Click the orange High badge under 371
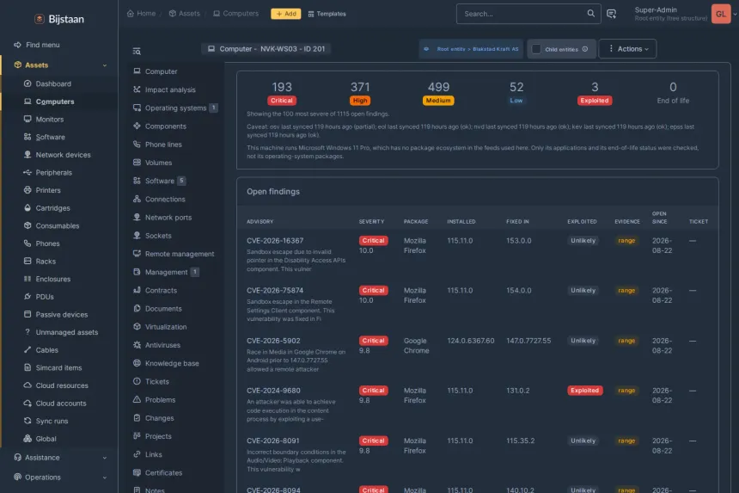The width and height of the screenshot is (739, 493). tap(360, 101)
